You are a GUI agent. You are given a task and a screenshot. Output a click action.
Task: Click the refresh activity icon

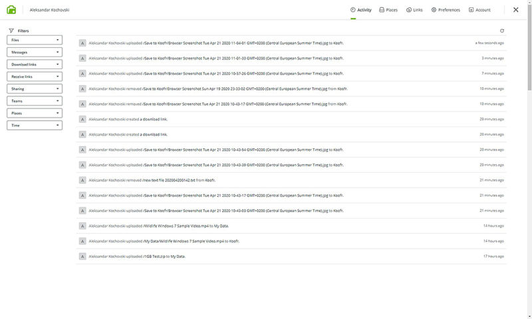coord(502,31)
